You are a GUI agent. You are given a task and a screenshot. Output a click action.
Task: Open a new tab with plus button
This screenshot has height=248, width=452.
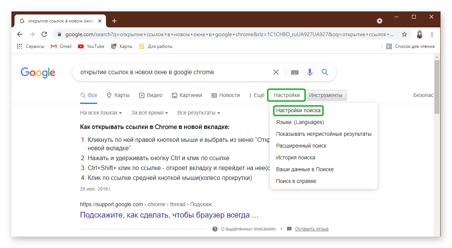114,21
